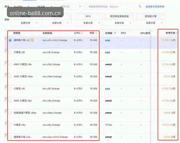Open the 16 GiB memory filter dropdown
Screen dimensions: 180x143
tap(44, 7)
